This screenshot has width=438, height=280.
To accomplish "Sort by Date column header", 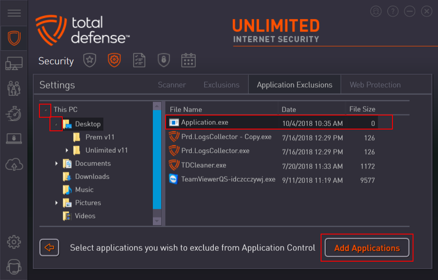I will tap(289, 110).
